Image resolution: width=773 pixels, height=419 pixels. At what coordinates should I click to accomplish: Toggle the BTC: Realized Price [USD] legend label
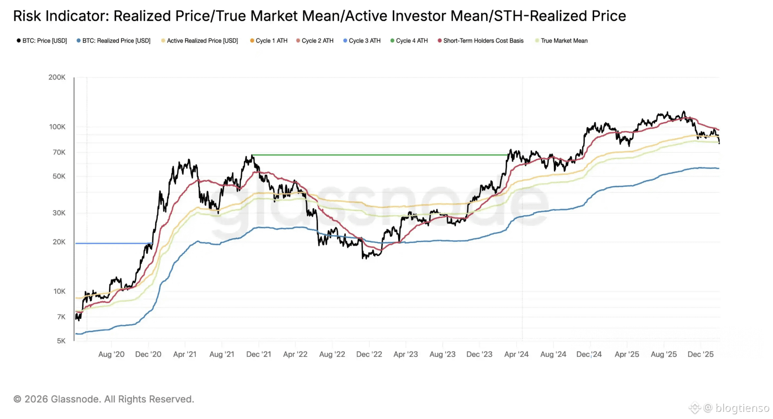116,41
